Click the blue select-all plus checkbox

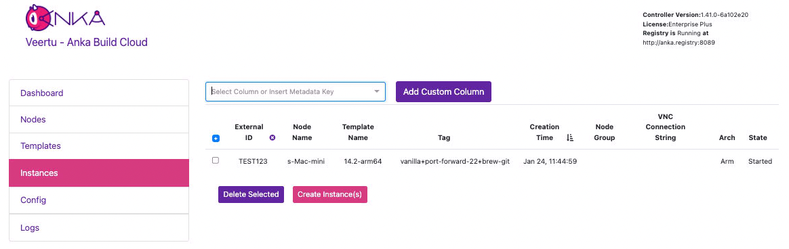[216, 139]
